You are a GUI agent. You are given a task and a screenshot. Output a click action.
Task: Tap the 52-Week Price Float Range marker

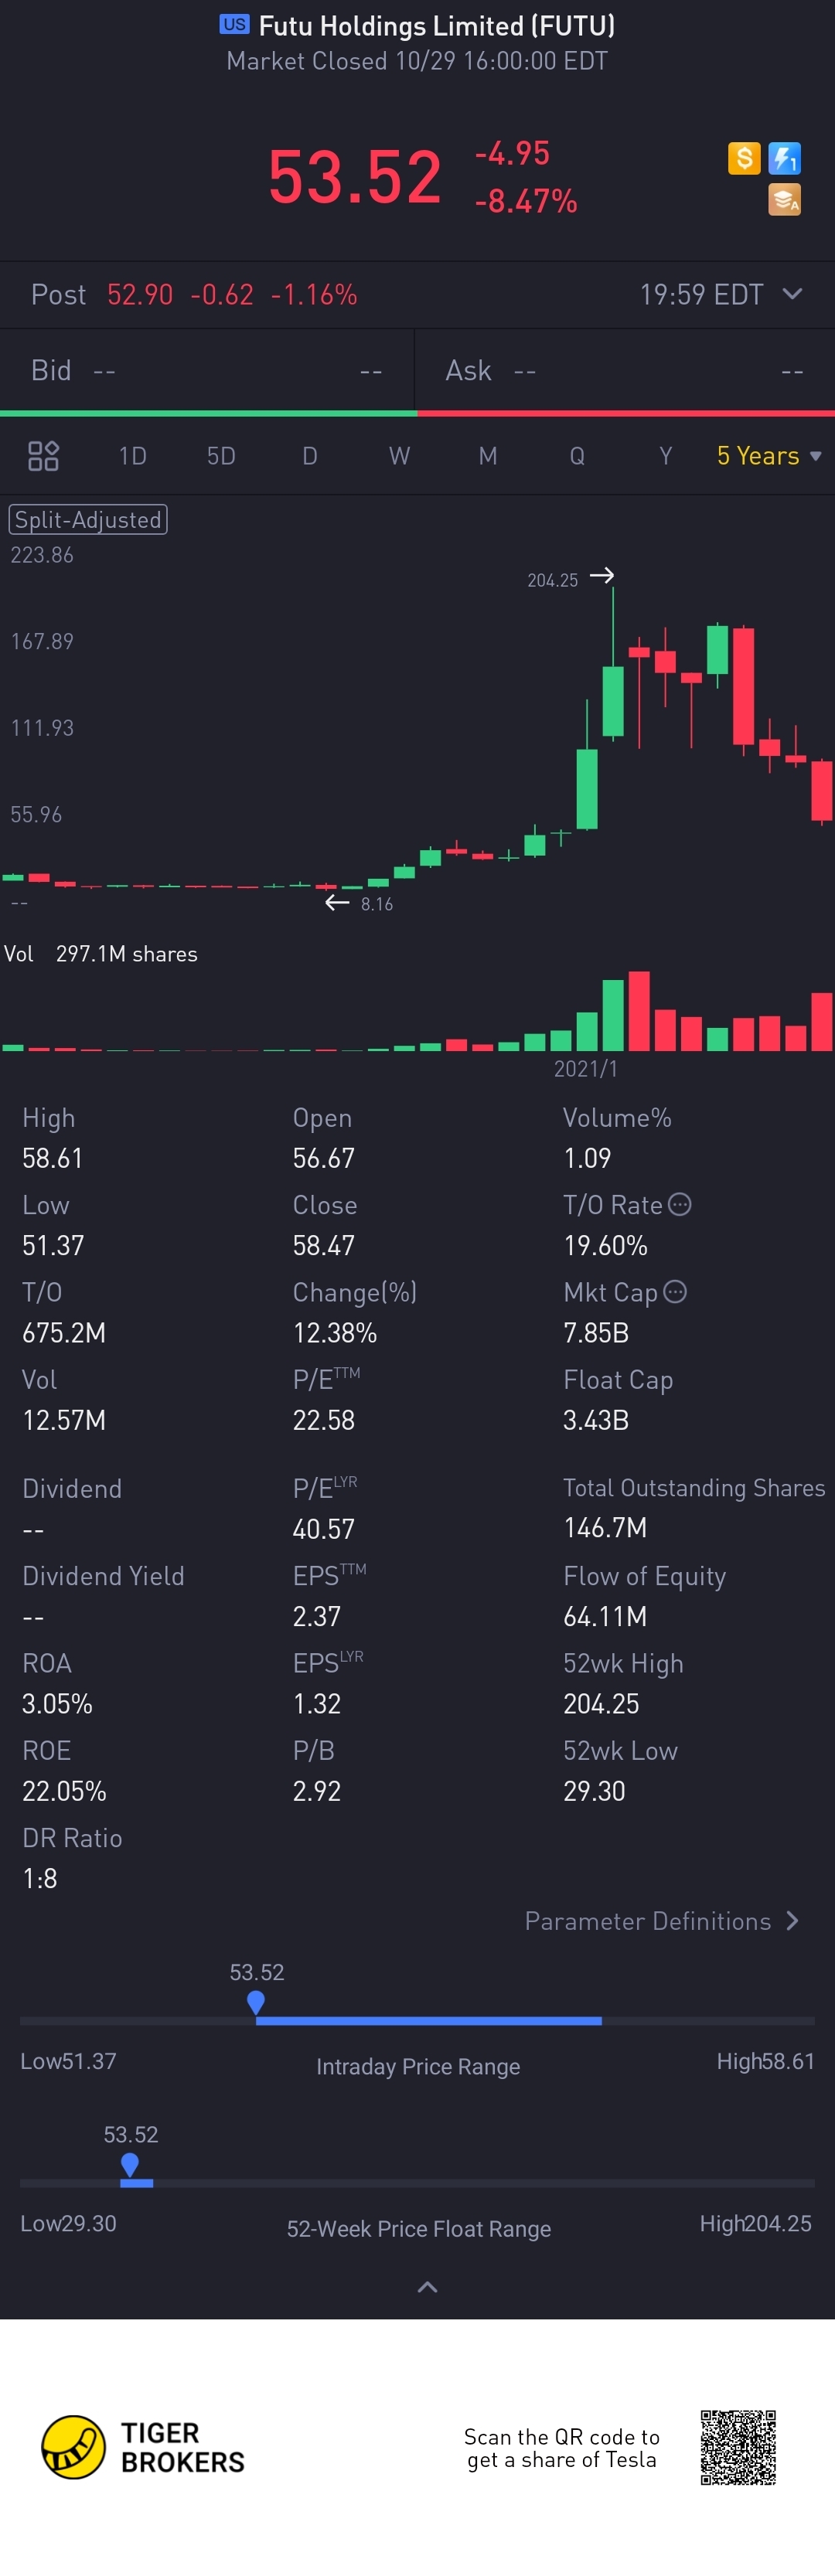click(x=130, y=2164)
